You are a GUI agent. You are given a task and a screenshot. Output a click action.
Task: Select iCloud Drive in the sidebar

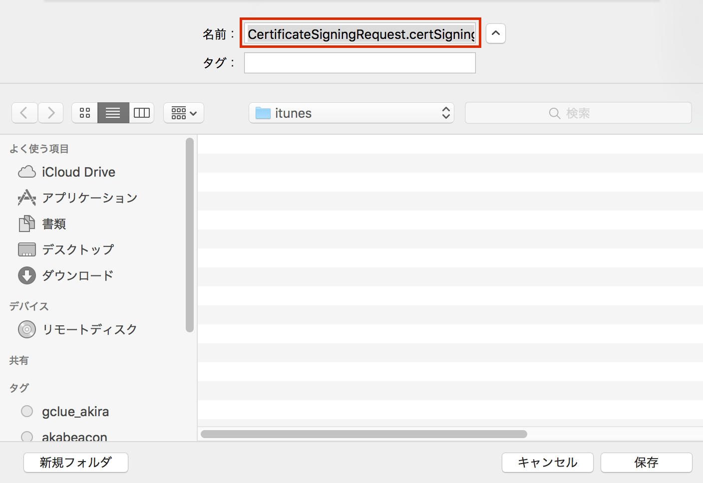(78, 172)
